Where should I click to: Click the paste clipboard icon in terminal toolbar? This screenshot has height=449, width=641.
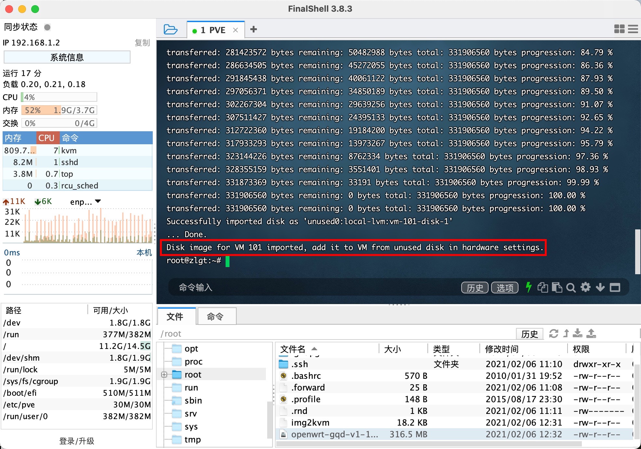[557, 288]
